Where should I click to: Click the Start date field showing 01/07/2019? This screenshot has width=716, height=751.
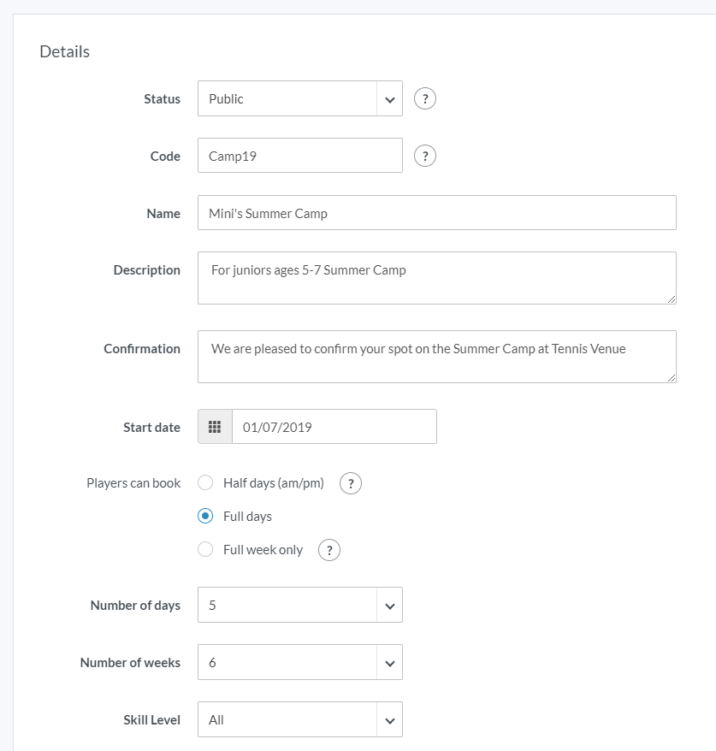coord(334,427)
